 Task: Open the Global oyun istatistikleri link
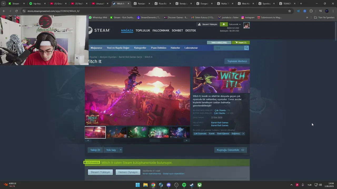coord(174,174)
